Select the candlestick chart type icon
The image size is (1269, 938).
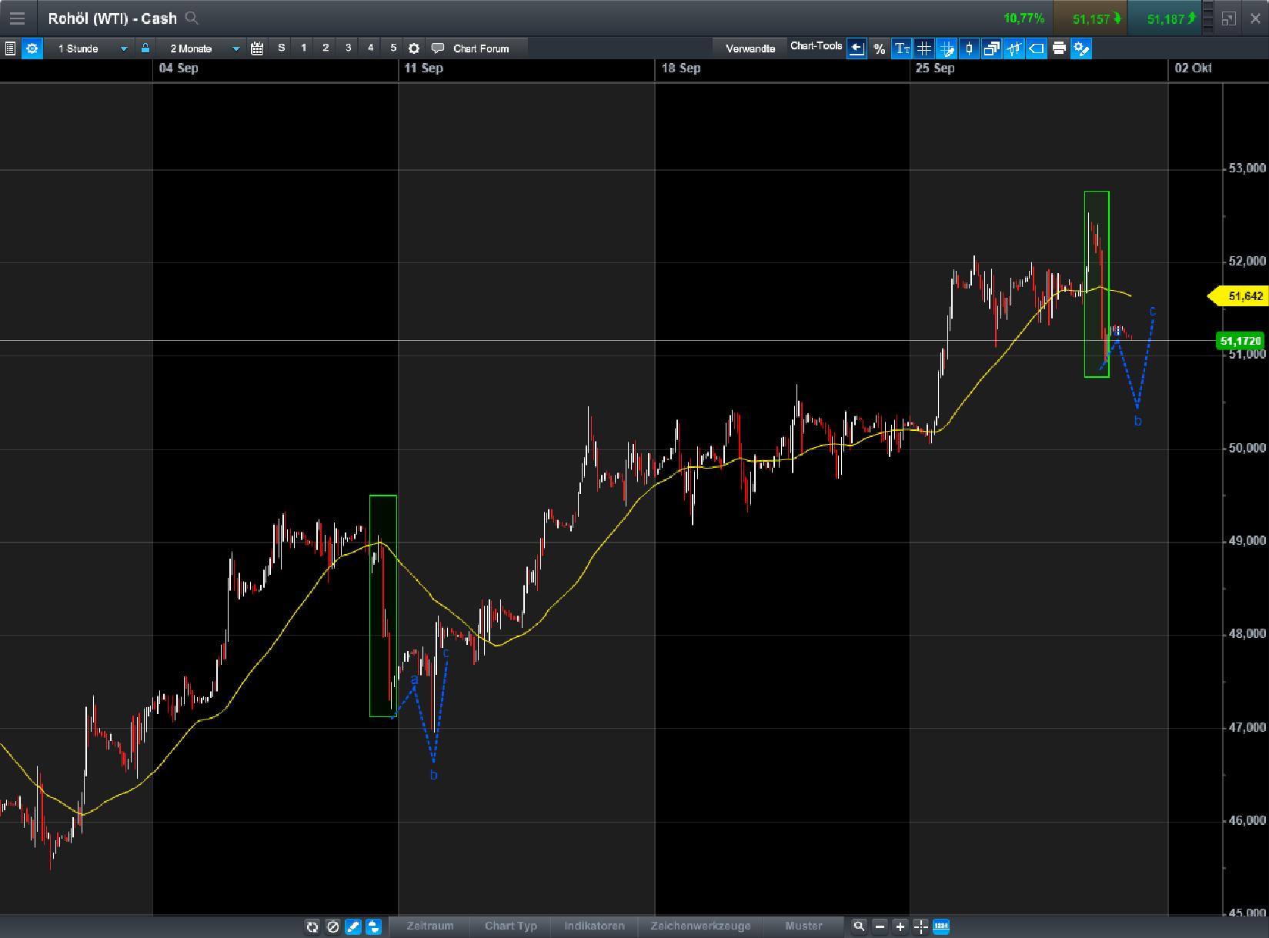pos(969,48)
